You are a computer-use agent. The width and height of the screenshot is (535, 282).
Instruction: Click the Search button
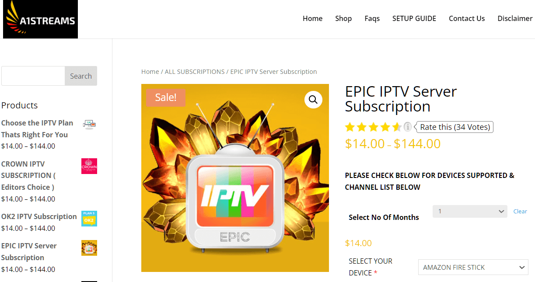click(81, 76)
